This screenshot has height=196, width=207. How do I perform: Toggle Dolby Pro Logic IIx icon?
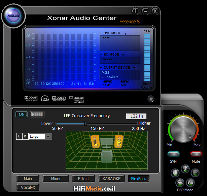tap(59, 99)
